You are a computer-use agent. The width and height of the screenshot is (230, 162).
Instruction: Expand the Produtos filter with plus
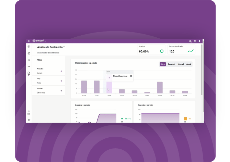[x=61, y=71]
